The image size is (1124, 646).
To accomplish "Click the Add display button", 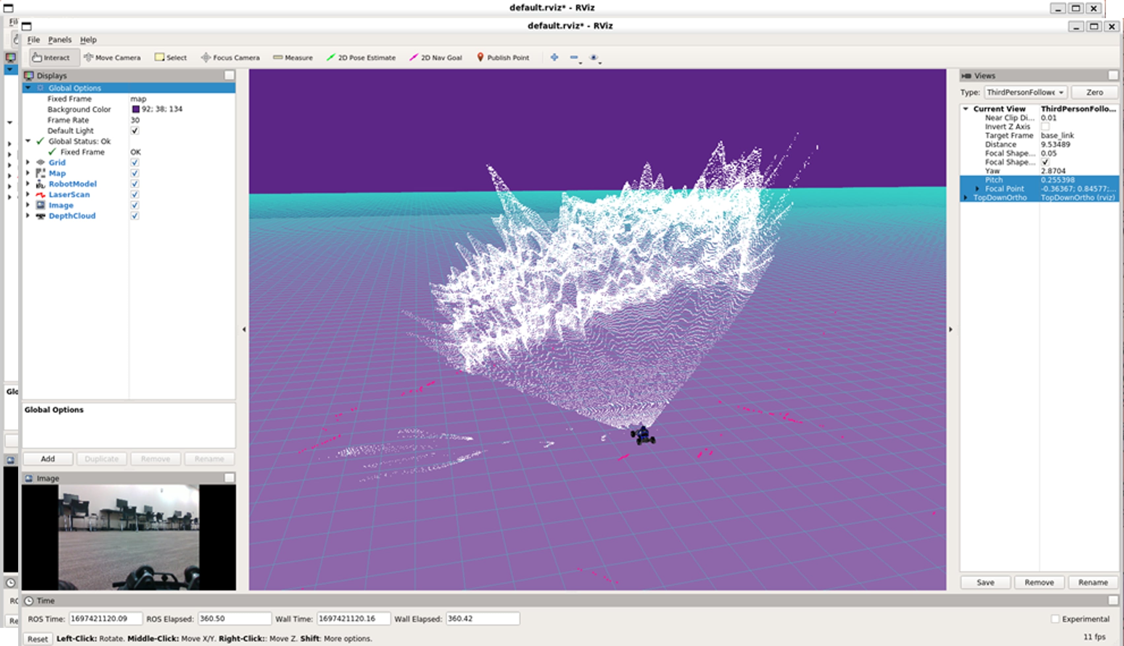I will [x=48, y=459].
